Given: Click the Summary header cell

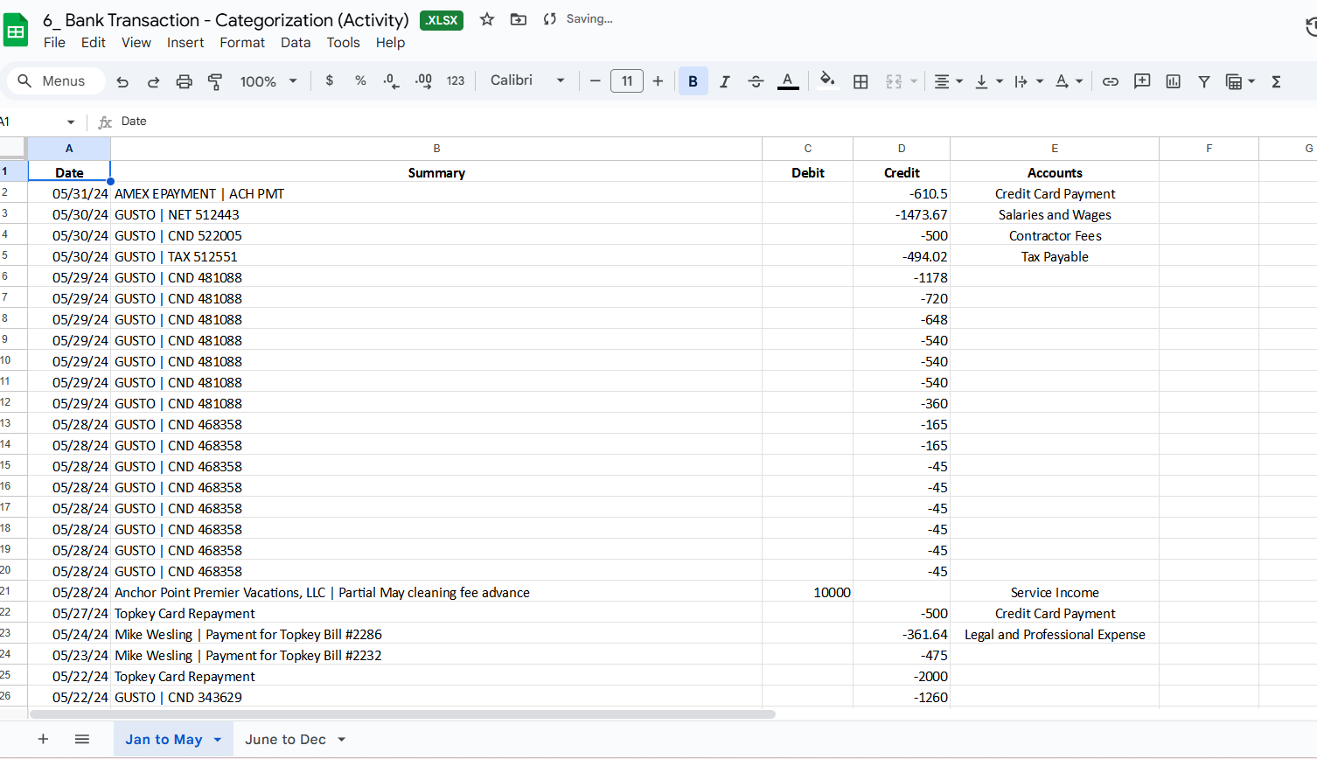Looking at the screenshot, I should (x=436, y=172).
